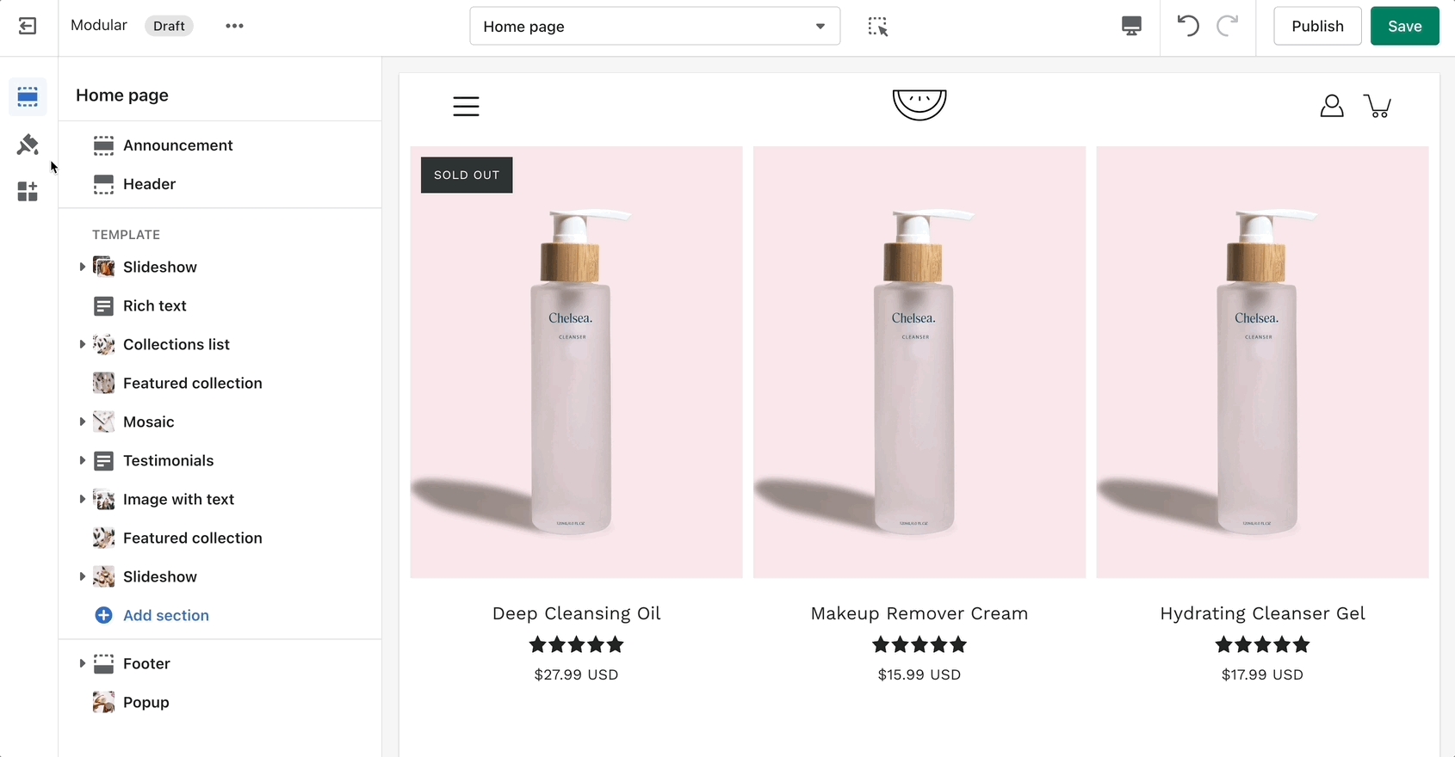Click the storefront account icon

pyautogui.click(x=1331, y=106)
